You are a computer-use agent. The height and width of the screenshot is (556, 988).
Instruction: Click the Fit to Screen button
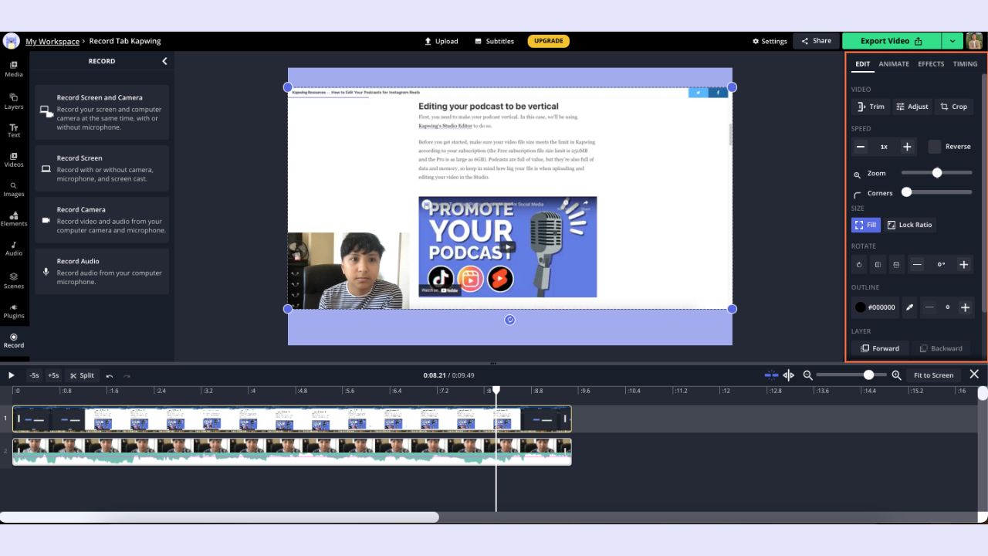933,375
